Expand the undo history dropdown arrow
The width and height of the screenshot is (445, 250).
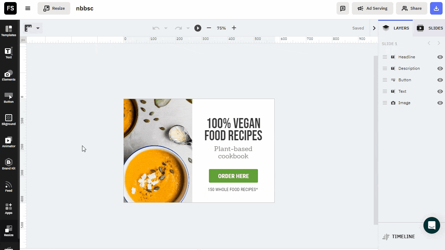tap(166, 28)
